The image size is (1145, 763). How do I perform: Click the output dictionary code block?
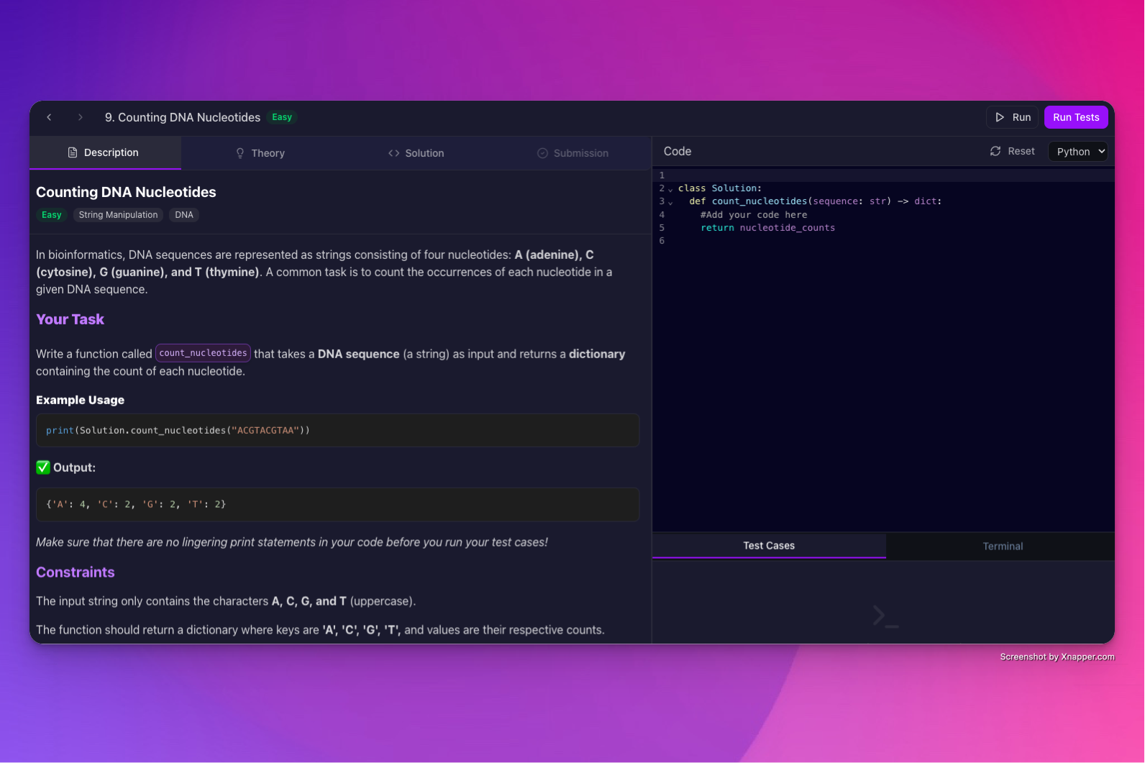tap(337, 504)
